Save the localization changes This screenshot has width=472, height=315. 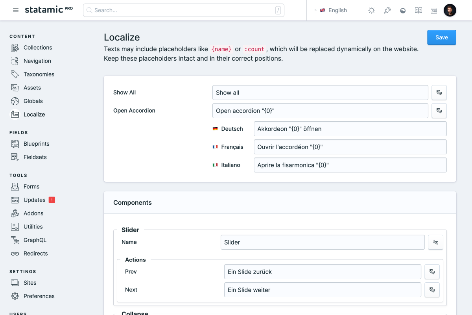[441, 37]
